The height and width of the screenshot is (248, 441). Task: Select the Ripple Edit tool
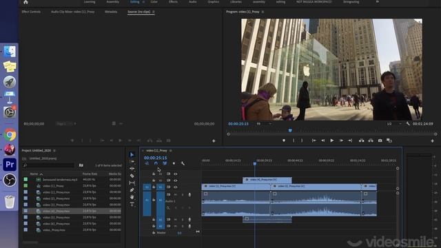[132, 168]
